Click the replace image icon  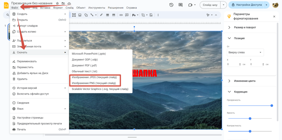(x=151, y=15)
